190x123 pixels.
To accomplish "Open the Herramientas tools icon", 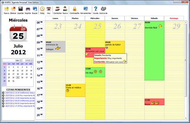I will tap(85, 9).
